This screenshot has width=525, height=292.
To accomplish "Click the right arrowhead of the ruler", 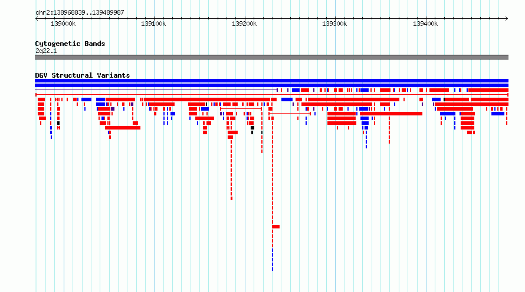I will pyautogui.click(x=507, y=18).
